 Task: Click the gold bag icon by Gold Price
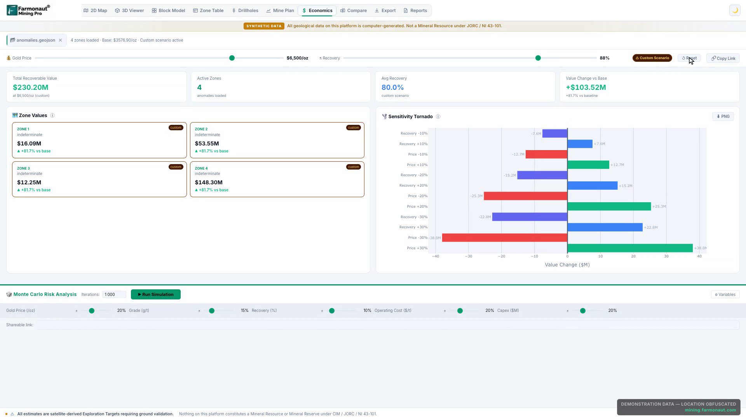[x=9, y=58]
